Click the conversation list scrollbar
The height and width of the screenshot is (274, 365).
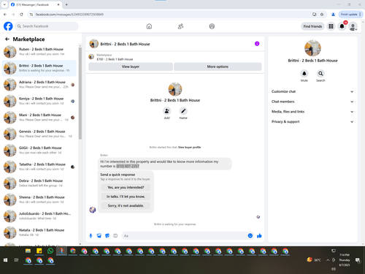coord(80,94)
